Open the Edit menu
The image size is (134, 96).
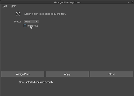[x=5, y=6]
